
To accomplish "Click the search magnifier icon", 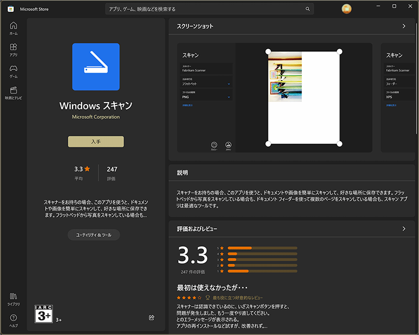I will coord(307,9).
